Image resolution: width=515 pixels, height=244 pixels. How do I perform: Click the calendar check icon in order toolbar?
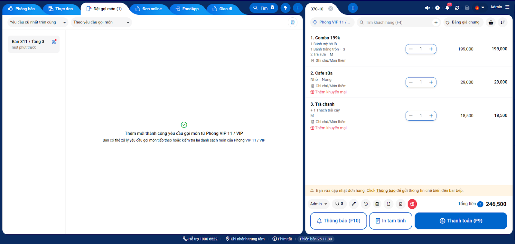377,204
